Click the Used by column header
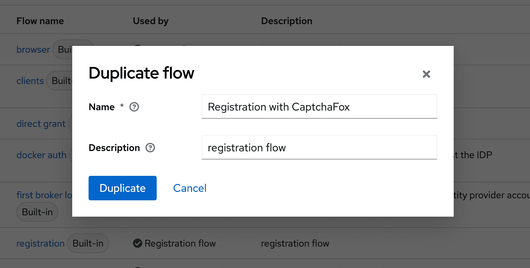Screen dimensions: 530x268 [151, 21]
